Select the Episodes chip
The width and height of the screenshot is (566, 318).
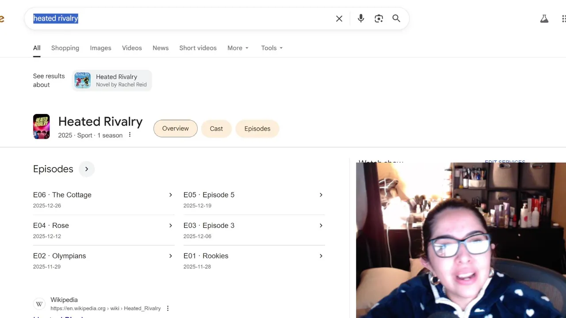(257, 129)
